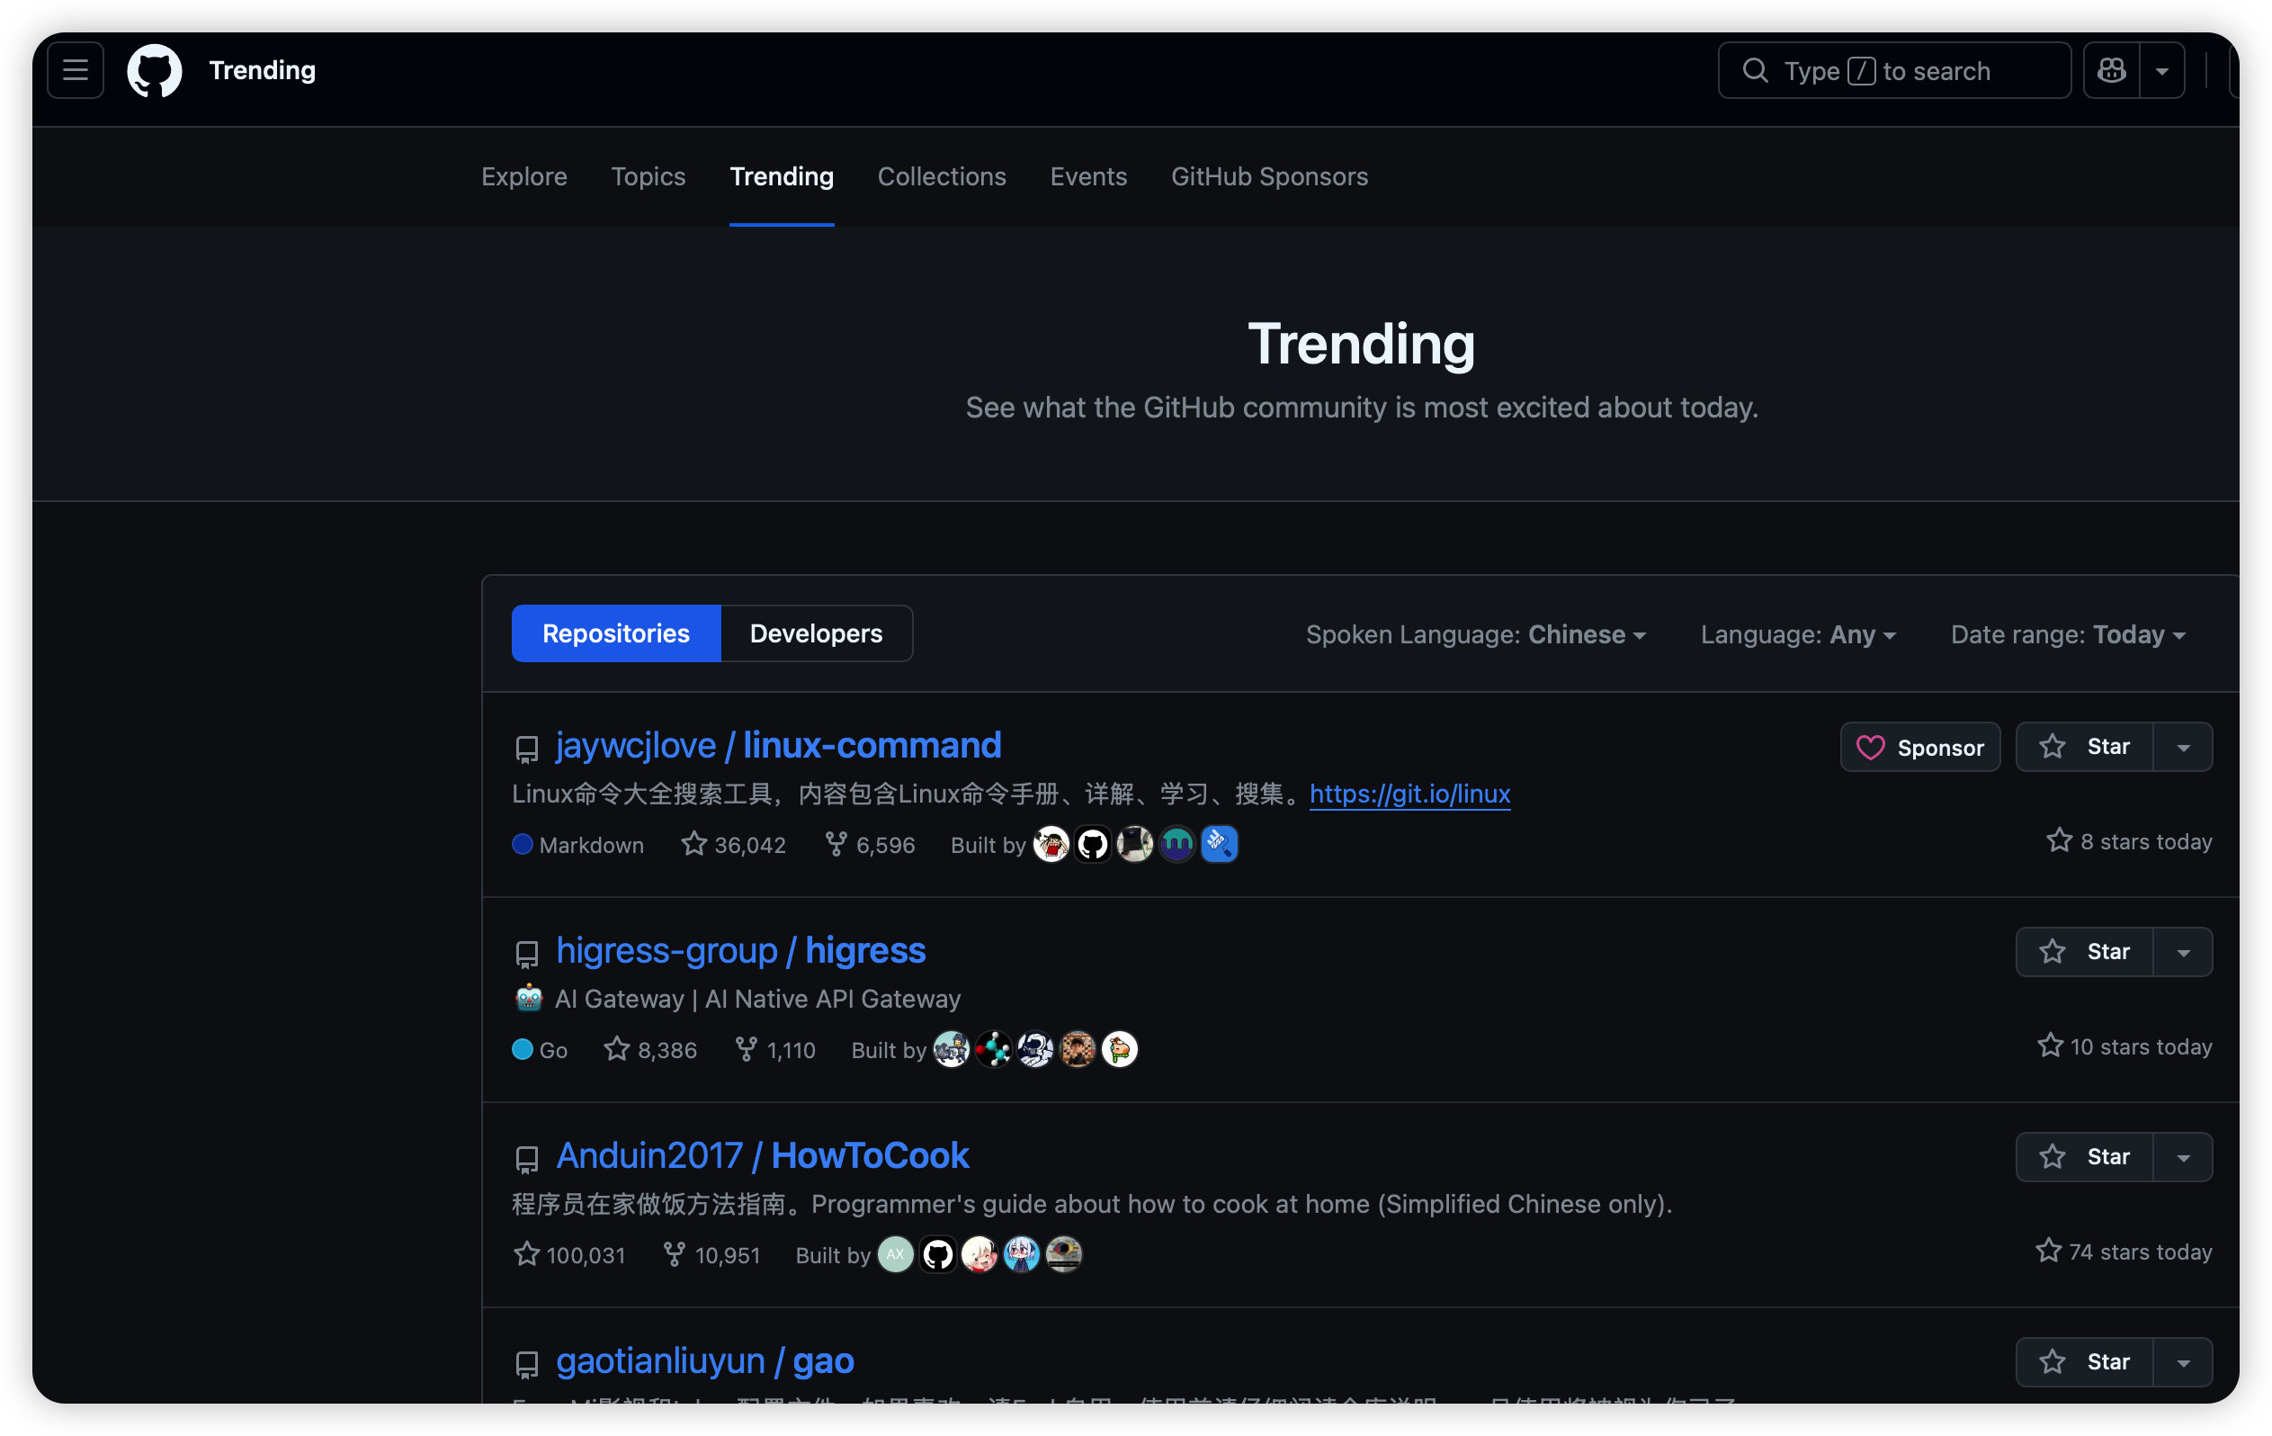The image size is (2272, 1436).
Task: View higress's 8,386 stargazers
Action: 651,1049
